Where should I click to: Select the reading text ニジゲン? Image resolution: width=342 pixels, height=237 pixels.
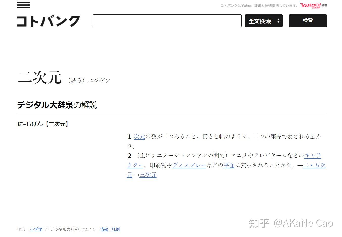pyautogui.click(x=99, y=81)
